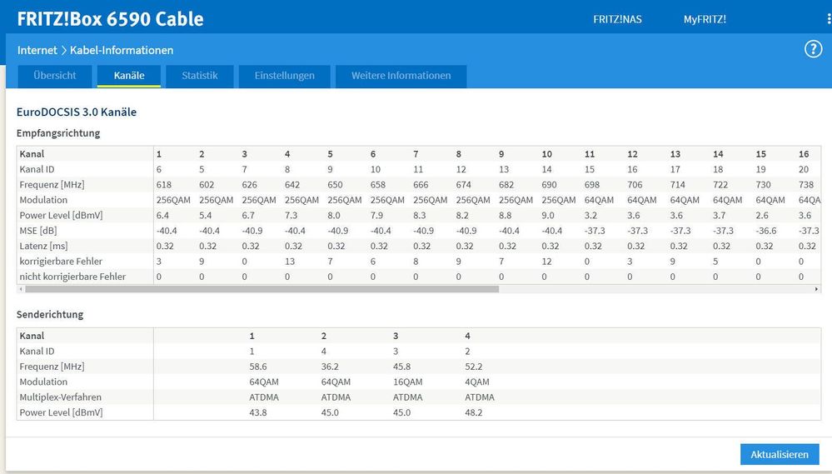Click the upstream frequency 58.6
832x474 pixels.
pos(258,367)
